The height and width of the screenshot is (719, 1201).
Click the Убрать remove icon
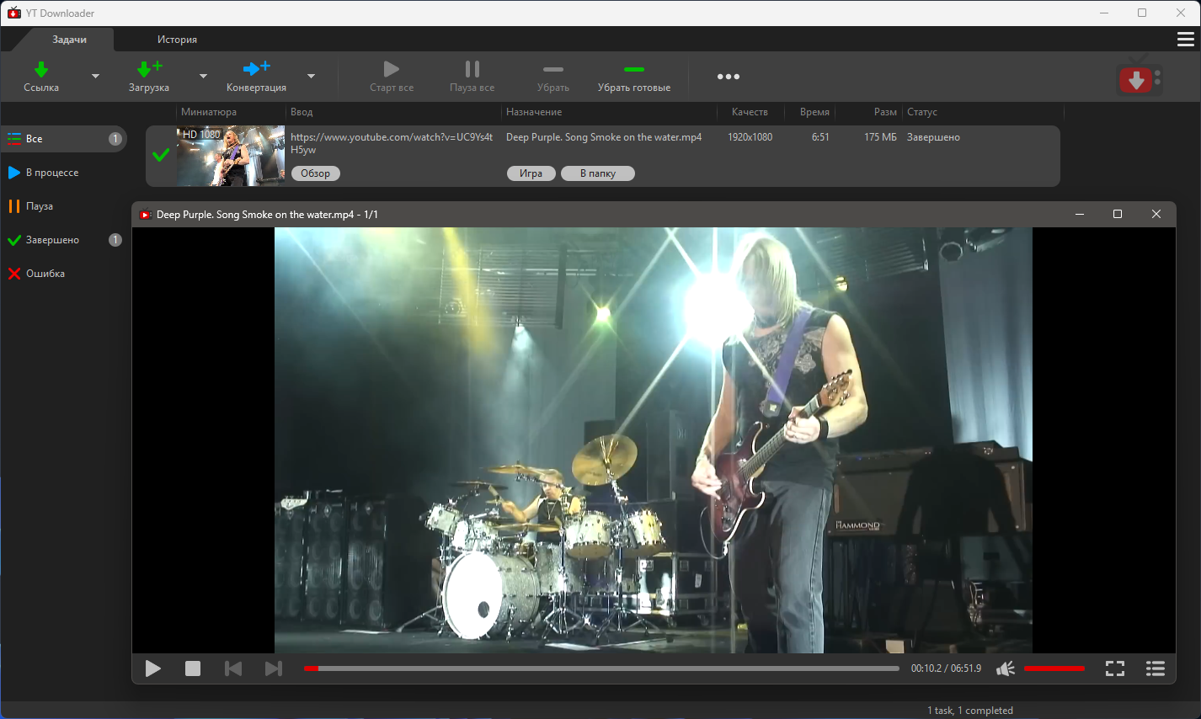coord(553,69)
